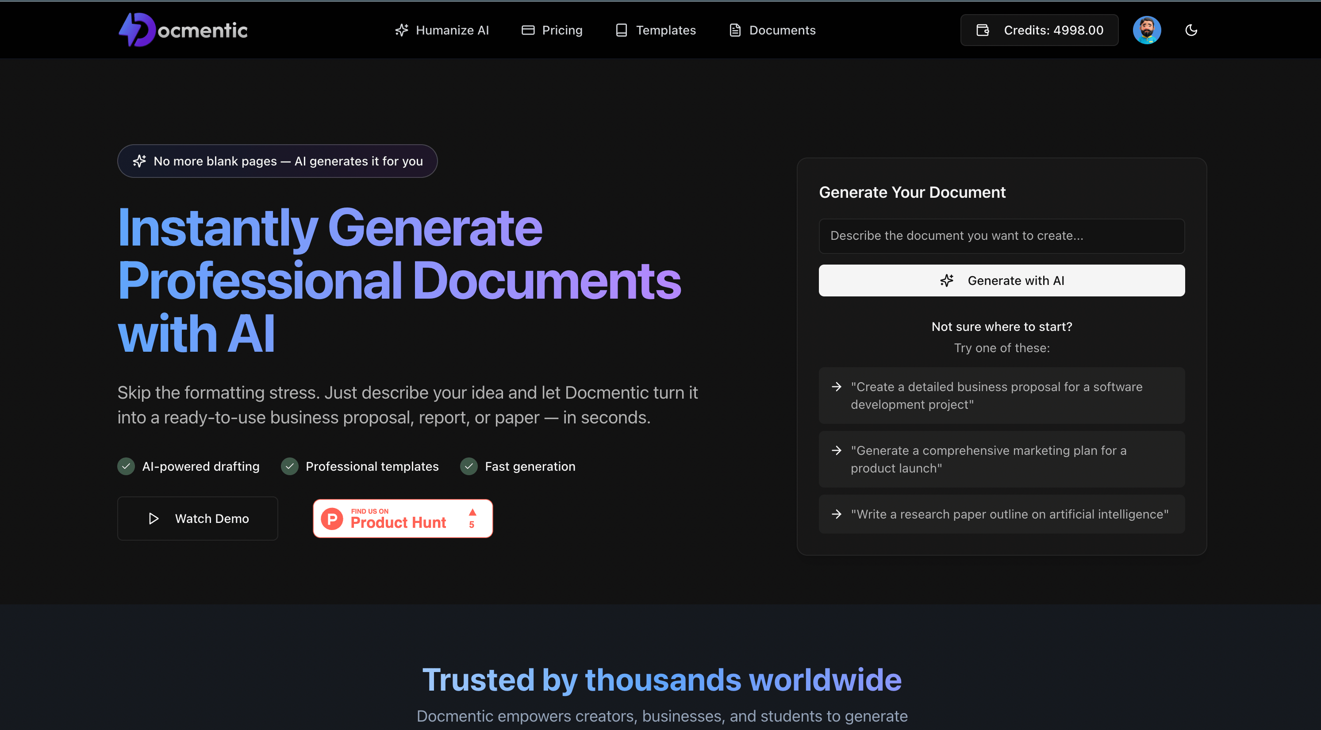Click the file icon beside Documents
The width and height of the screenshot is (1321, 730).
pos(735,30)
